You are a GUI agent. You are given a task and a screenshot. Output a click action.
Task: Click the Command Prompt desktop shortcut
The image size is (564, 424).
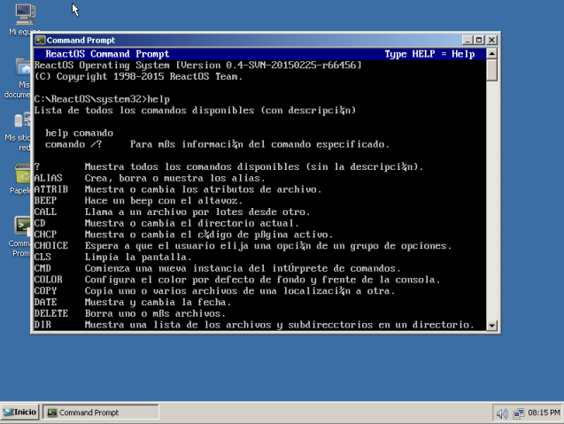click(x=23, y=227)
